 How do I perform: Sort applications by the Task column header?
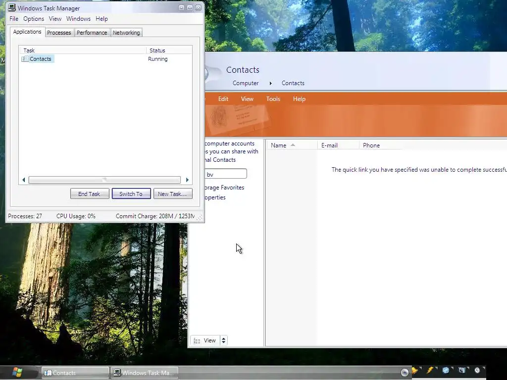pyautogui.click(x=83, y=50)
